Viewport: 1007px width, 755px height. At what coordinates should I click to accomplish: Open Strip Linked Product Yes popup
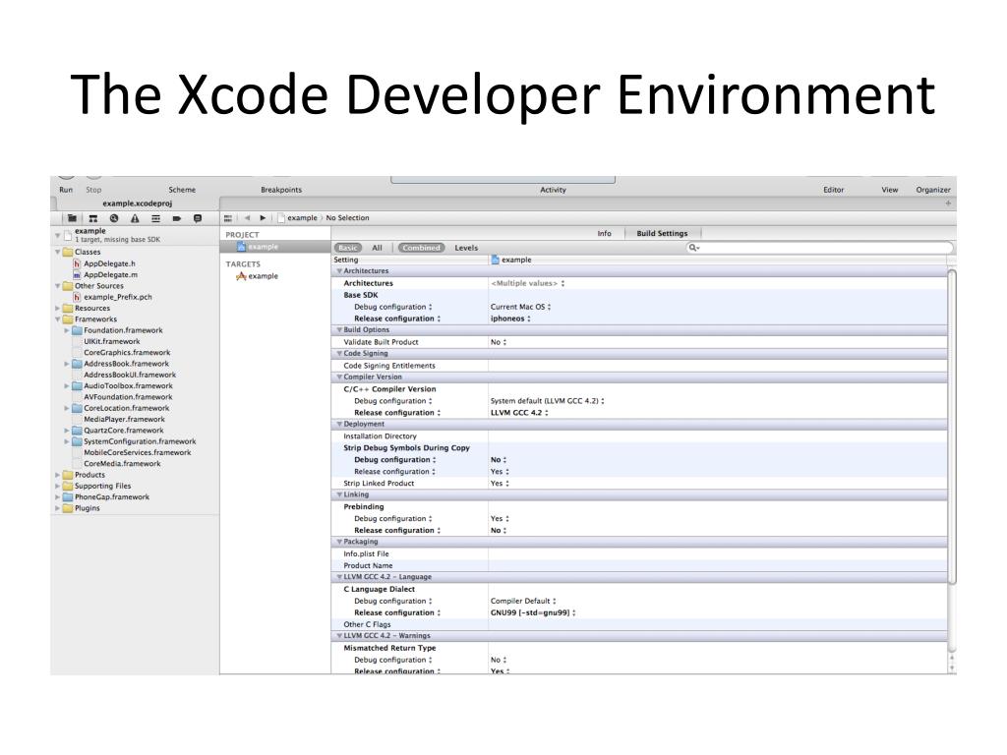point(500,484)
